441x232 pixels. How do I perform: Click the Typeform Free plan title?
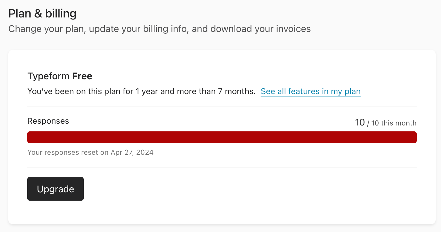click(60, 76)
